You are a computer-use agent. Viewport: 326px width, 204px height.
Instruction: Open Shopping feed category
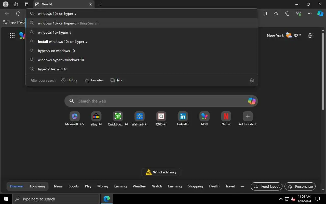pos(195,186)
